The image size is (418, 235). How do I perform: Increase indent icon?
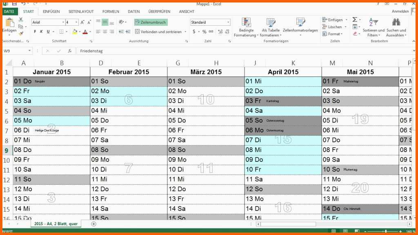point(128,31)
